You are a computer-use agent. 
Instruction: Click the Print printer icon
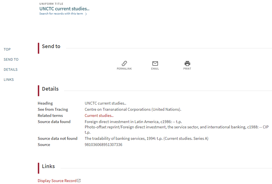point(187,63)
